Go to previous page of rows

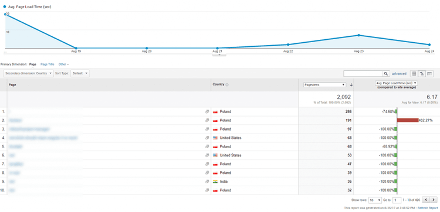coord(426,200)
